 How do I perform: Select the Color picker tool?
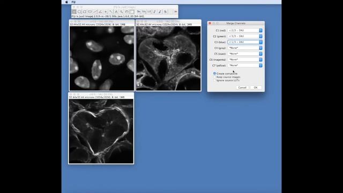(132, 12)
